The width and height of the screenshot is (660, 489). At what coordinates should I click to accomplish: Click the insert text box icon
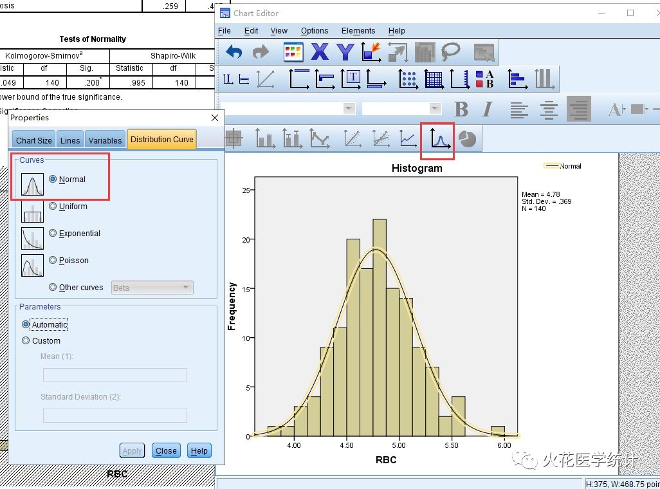351,78
